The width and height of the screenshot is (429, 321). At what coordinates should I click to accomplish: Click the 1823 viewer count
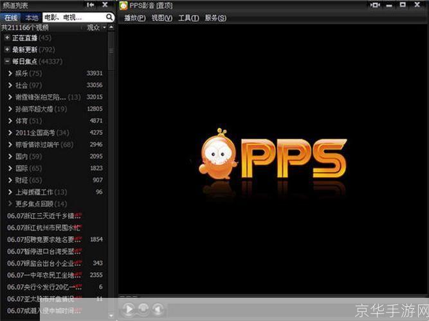point(96,168)
